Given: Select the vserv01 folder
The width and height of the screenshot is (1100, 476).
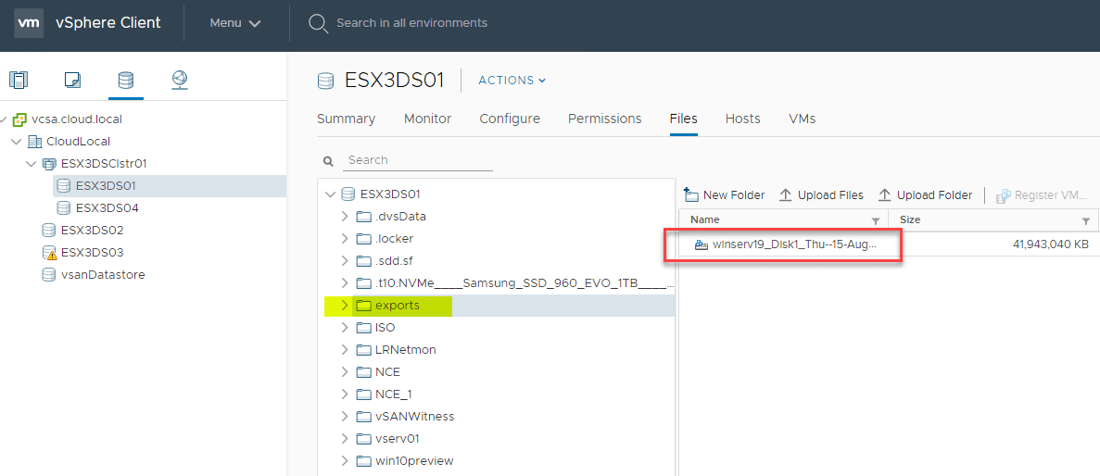Looking at the screenshot, I should click(x=398, y=439).
